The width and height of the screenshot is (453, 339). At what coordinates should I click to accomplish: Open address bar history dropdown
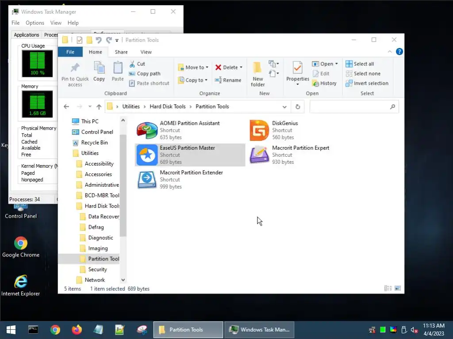pyautogui.click(x=284, y=107)
